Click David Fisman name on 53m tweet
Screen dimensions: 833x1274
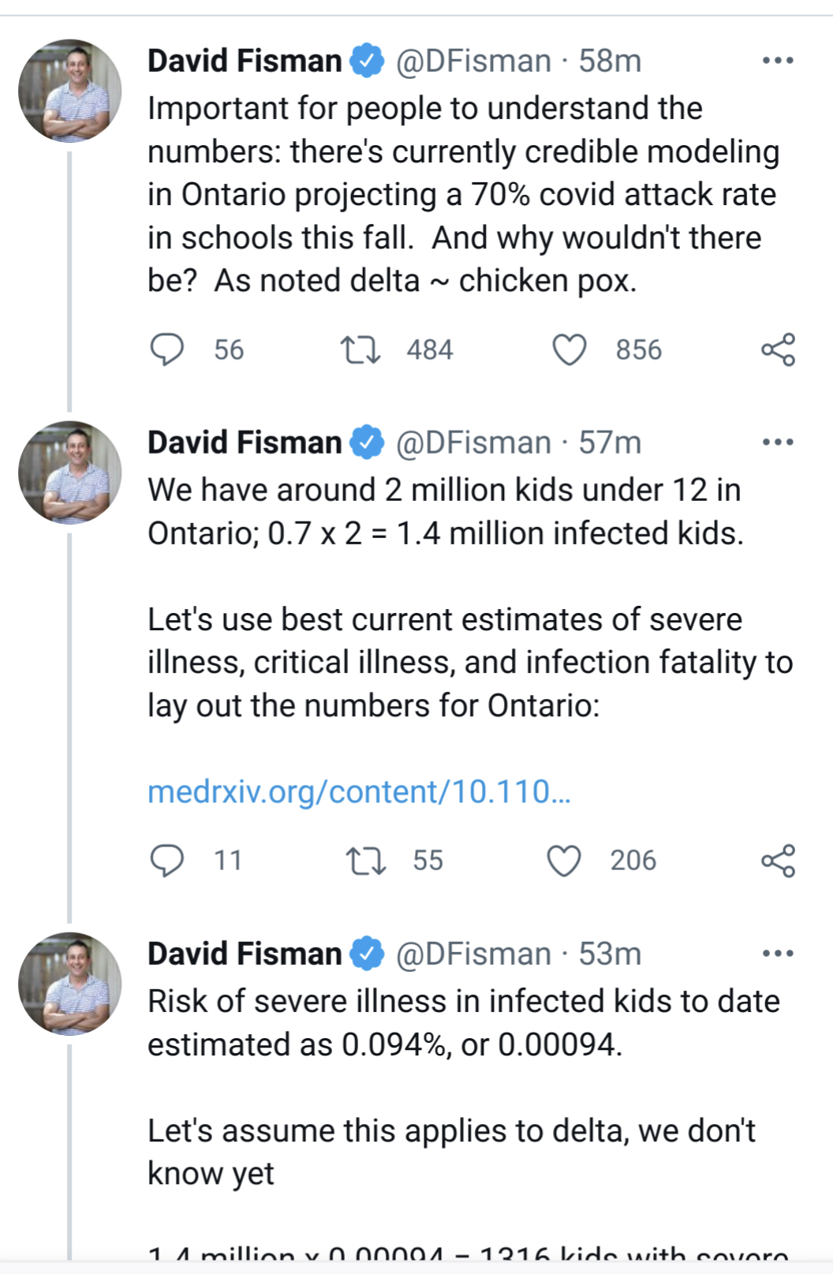click(245, 954)
